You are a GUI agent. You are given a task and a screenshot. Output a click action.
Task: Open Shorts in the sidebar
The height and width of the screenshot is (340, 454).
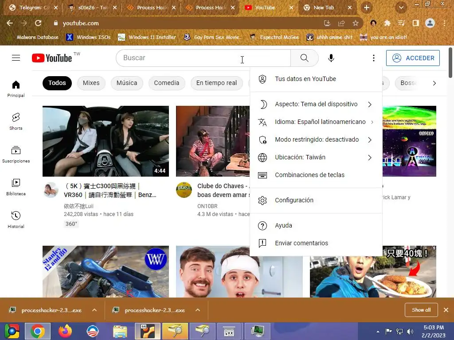coord(16,121)
